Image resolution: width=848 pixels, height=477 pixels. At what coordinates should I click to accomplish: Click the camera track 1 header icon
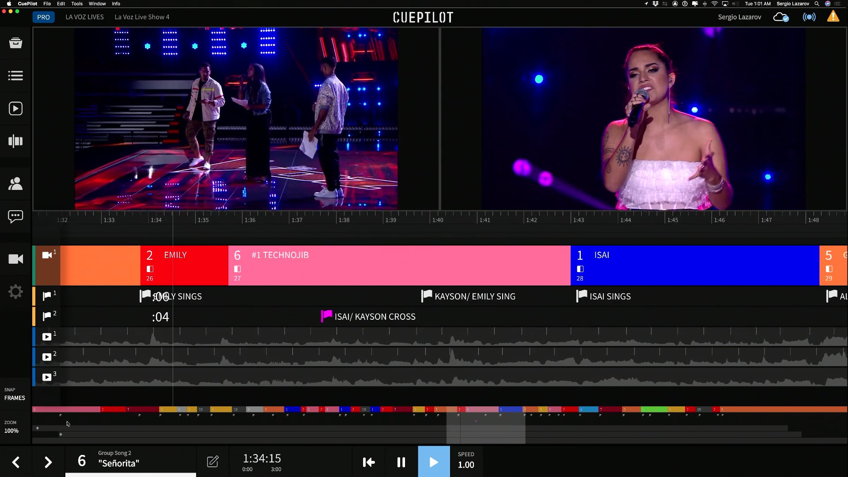pos(48,255)
